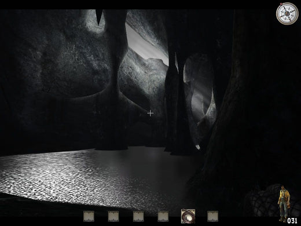The width and height of the screenshot is (301, 226).
Task: Click the pointed stalactite at cave ceiling
Action: point(100,17)
